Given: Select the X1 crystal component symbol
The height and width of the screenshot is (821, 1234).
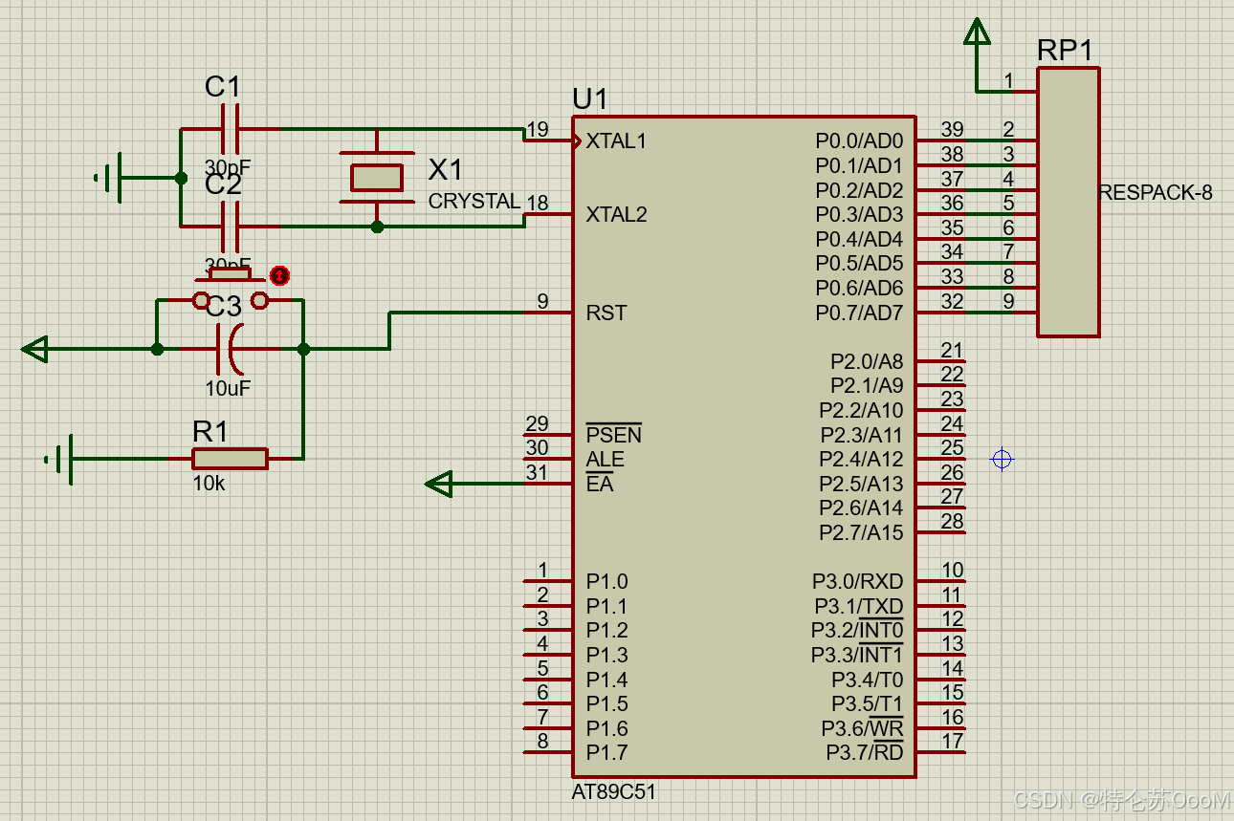Looking at the screenshot, I should (377, 178).
